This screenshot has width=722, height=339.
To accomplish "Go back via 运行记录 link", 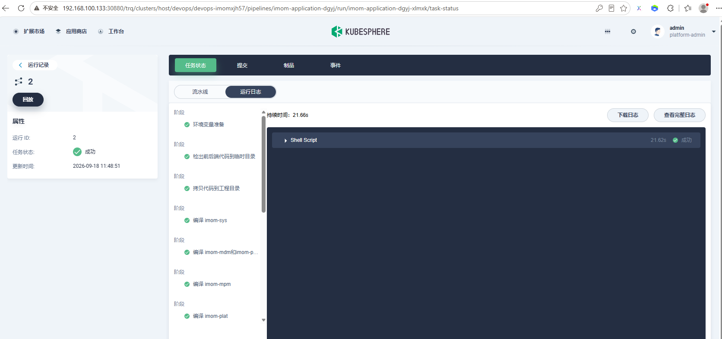I will point(34,65).
